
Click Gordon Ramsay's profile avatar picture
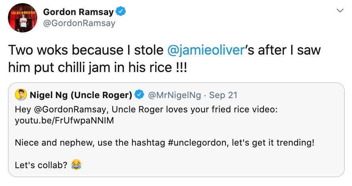pos(22,18)
